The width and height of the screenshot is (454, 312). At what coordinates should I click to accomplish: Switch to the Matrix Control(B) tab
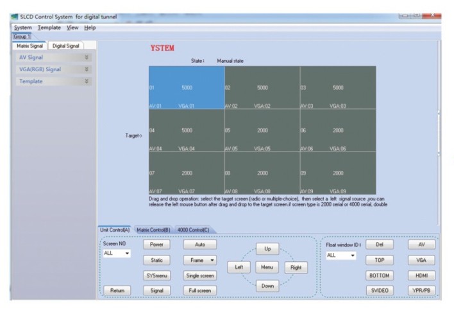[x=153, y=230]
